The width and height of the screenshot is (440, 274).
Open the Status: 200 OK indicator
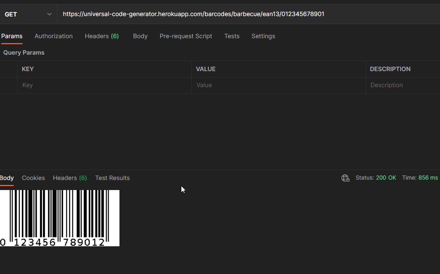point(376,178)
